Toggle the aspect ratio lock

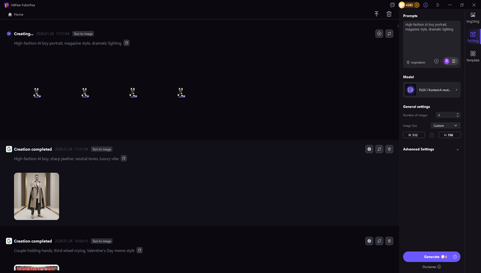(432, 135)
